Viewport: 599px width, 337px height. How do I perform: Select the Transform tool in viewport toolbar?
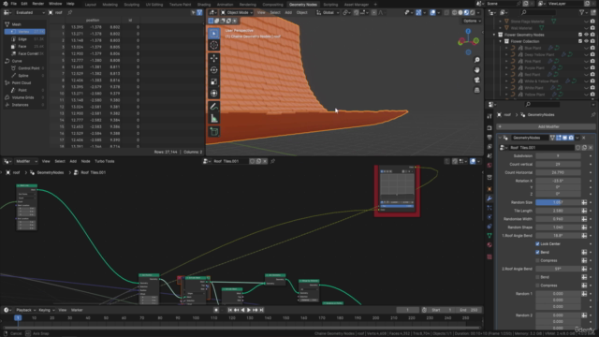pos(214,94)
